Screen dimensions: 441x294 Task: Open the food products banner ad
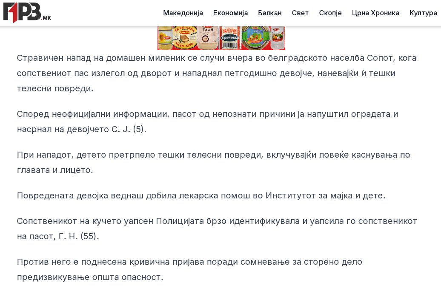221,38
